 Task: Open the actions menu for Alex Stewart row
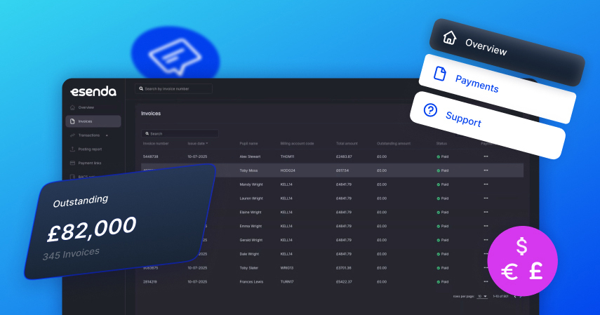[486, 156]
